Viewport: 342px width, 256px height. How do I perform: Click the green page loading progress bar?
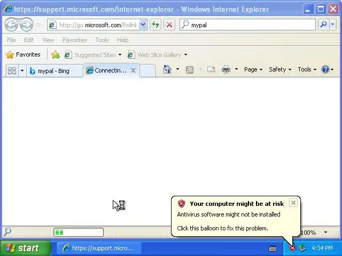pyautogui.click(x=79, y=233)
